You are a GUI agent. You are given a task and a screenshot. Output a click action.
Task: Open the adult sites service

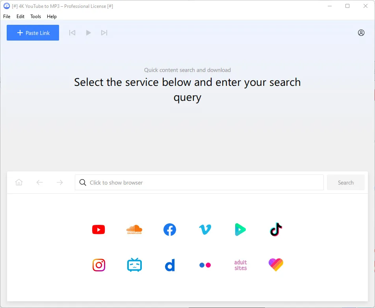click(240, 265)
